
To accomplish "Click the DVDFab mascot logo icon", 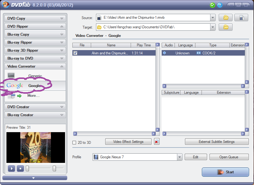I will click(x=6, y=5).
